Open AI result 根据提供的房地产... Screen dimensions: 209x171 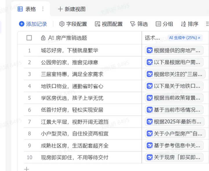click(x=174, y=50)
